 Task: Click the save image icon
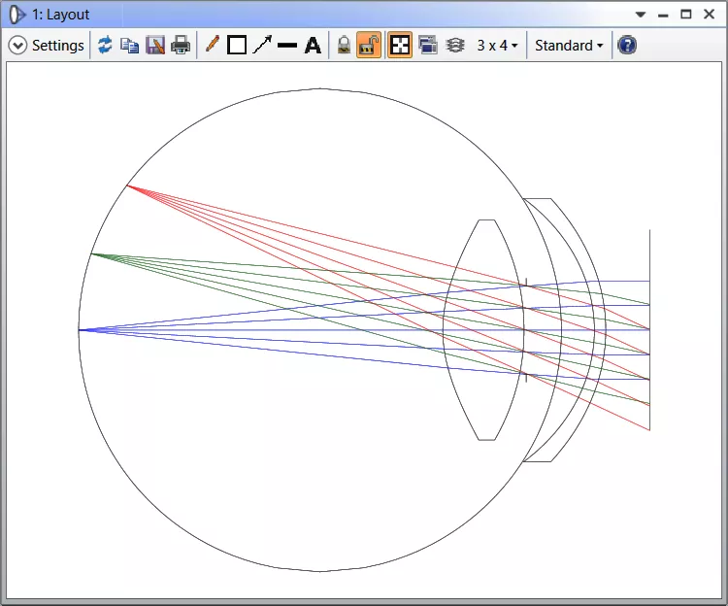[x=155, y=46]
